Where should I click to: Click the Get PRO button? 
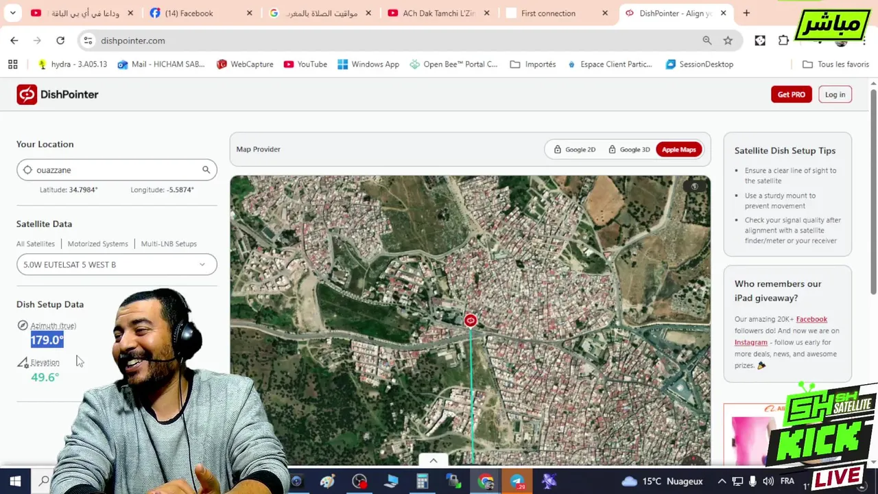coord(791,95)
